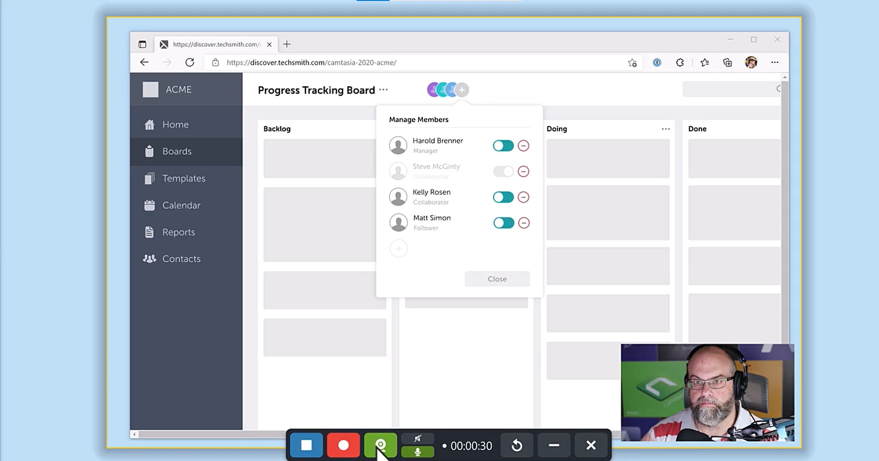The width and height of the screenshot is (879, 461).
Task: Open the Progress Tracking Board options menu
Action: 384,90
